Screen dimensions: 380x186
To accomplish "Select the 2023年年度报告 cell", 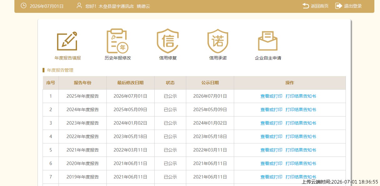I will tap(83, 123).
